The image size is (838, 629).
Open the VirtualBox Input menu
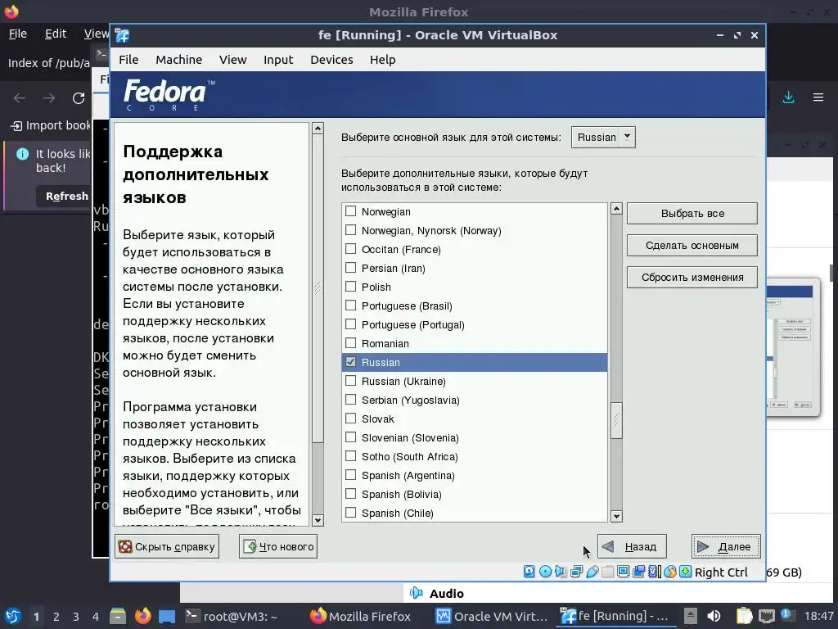[278, 60]
